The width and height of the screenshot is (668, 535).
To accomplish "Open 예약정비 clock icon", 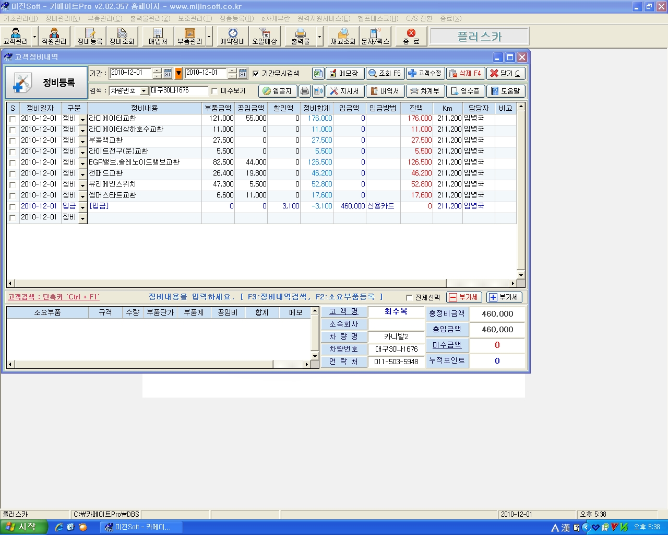I will (232, 37).
